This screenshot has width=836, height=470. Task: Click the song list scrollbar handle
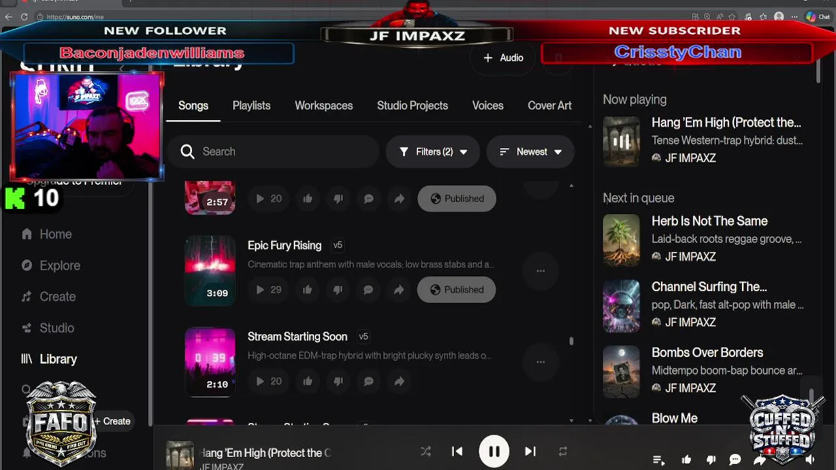[x=571, y=341]
